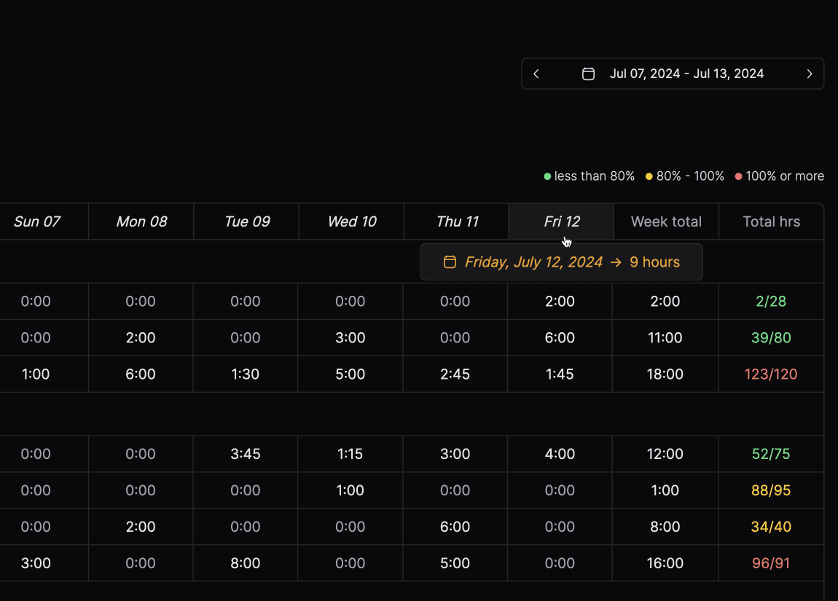Image resolution: width=838 pixels, height=601 pixels.
Task: Select the Thu 11 column header
Action: [457, 221]
